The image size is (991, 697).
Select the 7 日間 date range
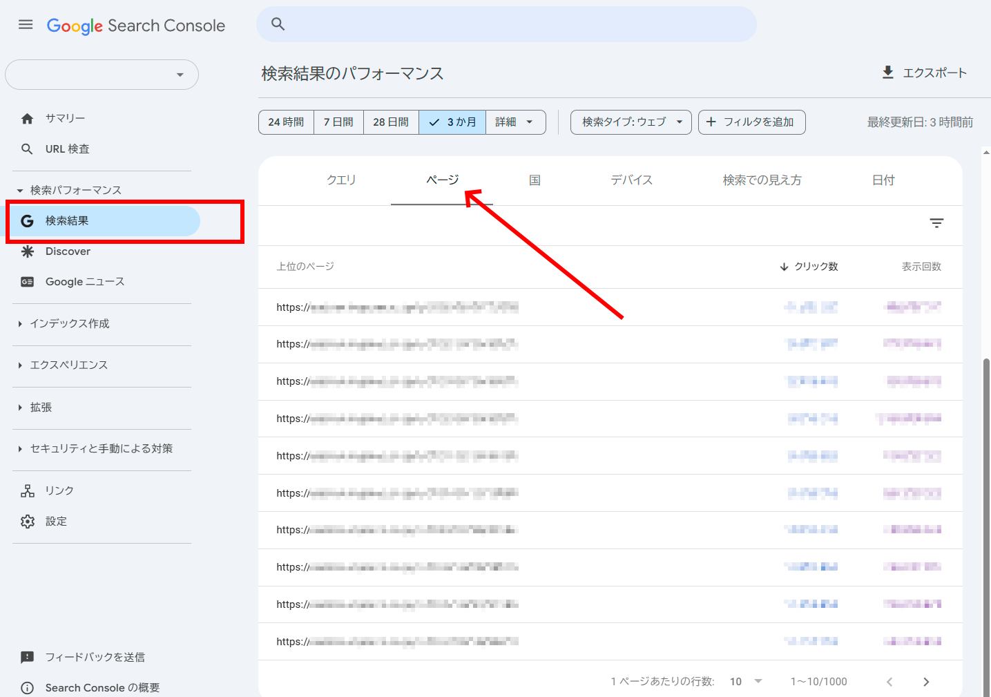338,122
